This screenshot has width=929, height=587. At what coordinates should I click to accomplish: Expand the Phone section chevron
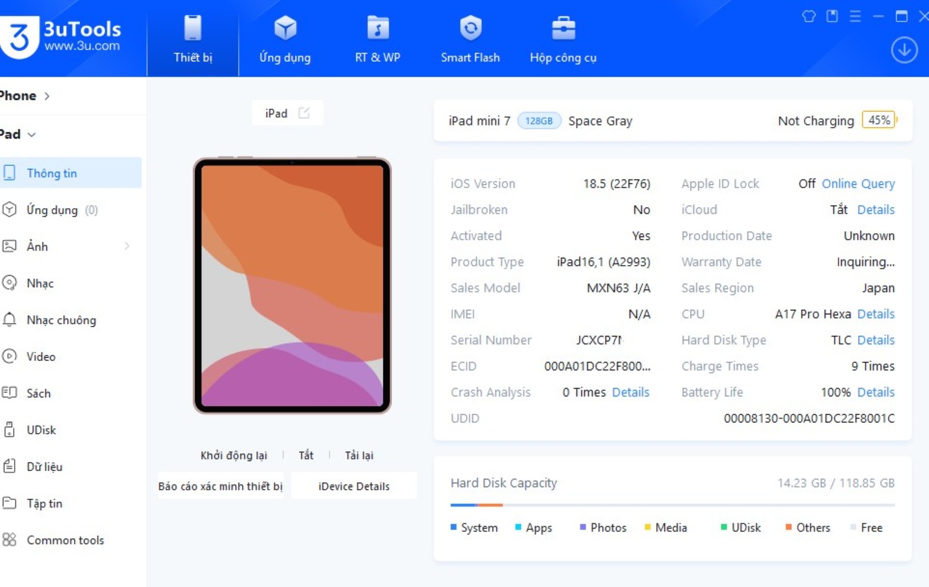47,96
